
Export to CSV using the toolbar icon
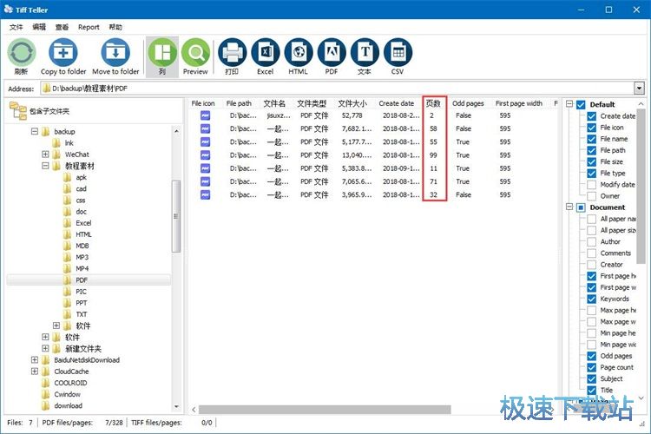(398, 54)
